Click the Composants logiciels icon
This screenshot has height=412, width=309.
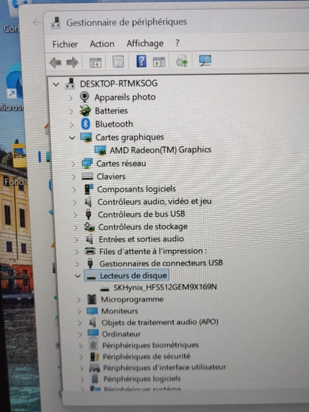[x=88, y=189]
